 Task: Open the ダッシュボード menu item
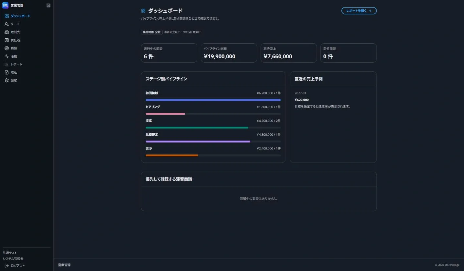coord(27,16)
